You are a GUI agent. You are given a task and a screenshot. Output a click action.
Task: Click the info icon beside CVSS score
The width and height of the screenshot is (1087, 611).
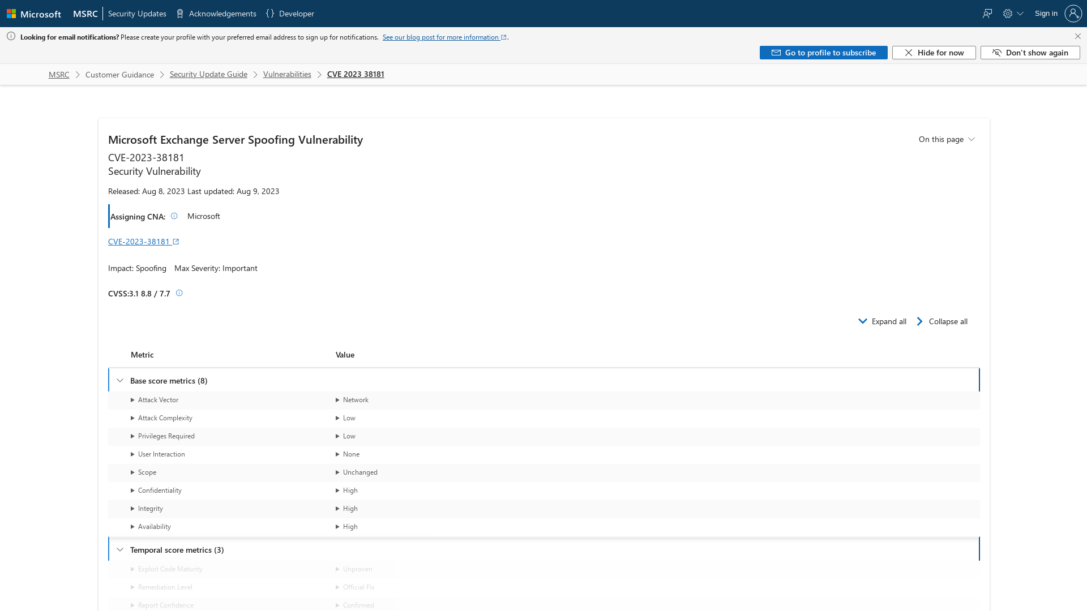point(179,293)
